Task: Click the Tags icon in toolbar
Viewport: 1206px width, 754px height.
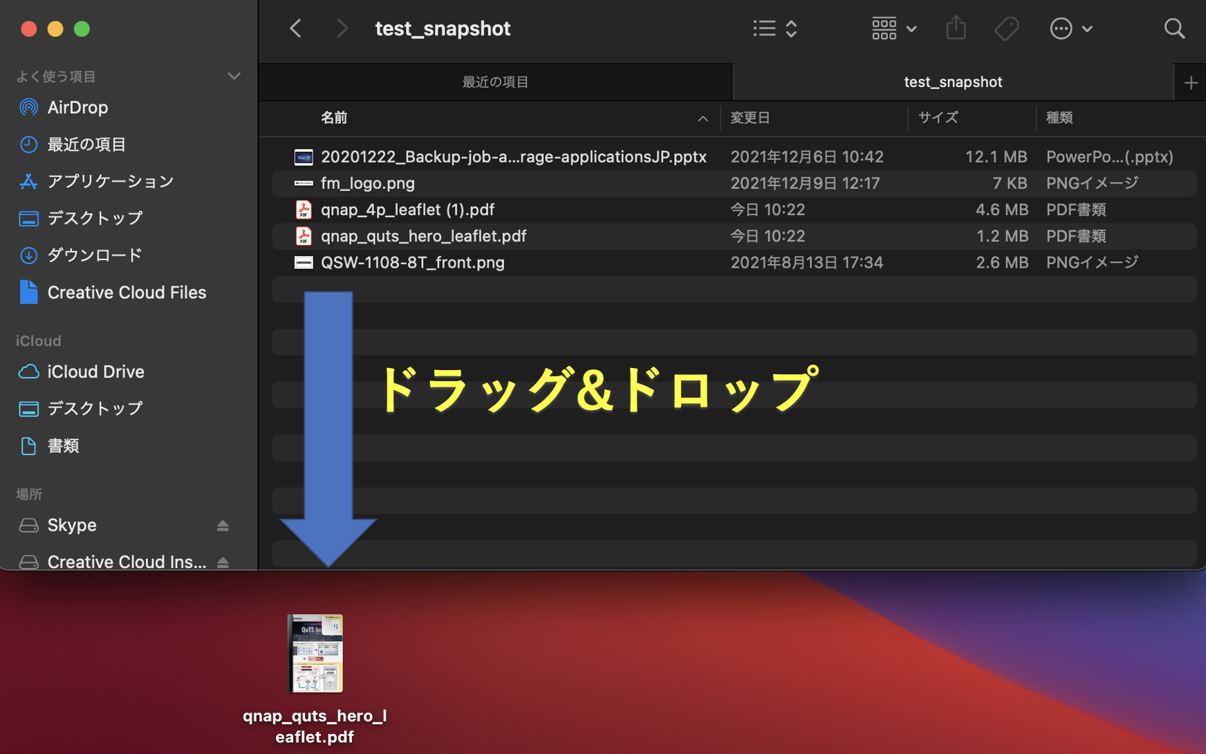Action: (1006, 28)
